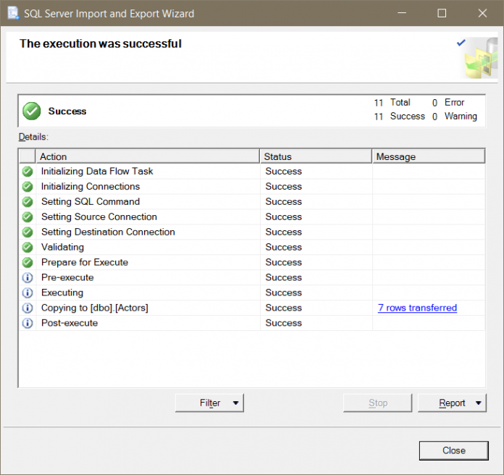The width and height of the screenshot is (504, 475).
Task: Click the info icon next to Copying to [dbo].[Actors]
Action: click(28, 308)
